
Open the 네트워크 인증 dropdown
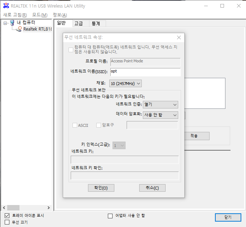tap(161, 105)
